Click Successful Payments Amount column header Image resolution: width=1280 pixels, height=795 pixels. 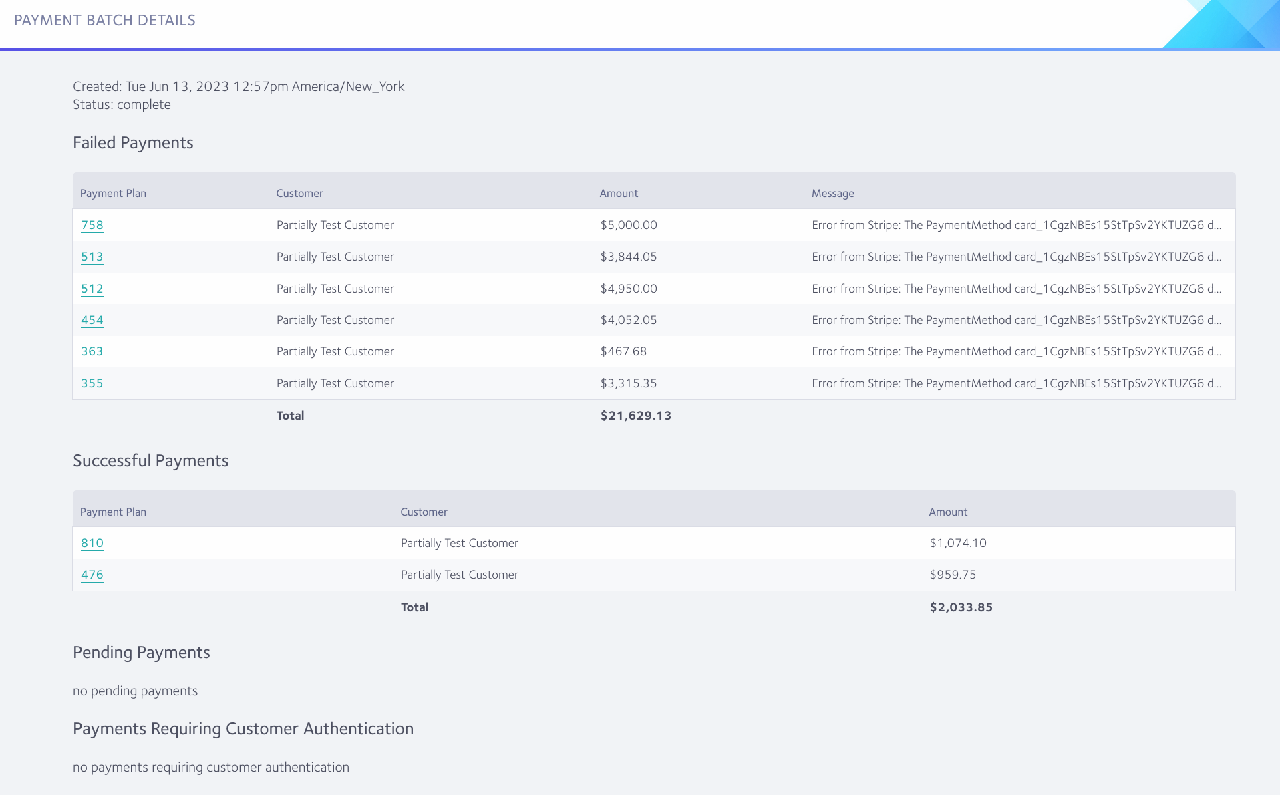[948, 512]
